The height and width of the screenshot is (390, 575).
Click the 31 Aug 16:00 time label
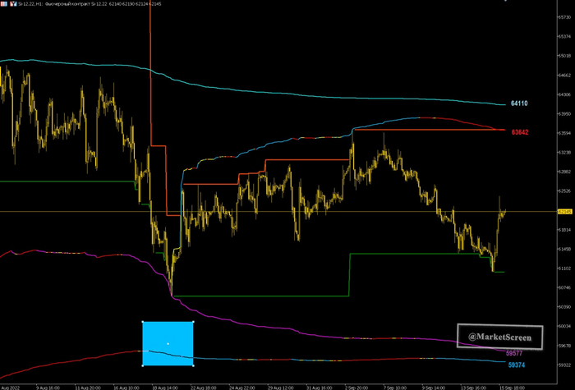[320, 388]
